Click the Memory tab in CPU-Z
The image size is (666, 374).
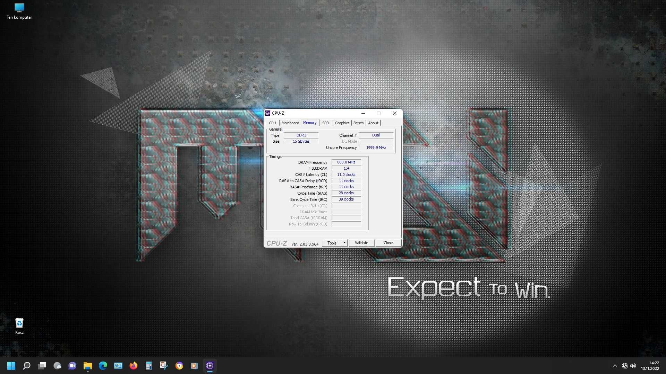pos(309,122)
